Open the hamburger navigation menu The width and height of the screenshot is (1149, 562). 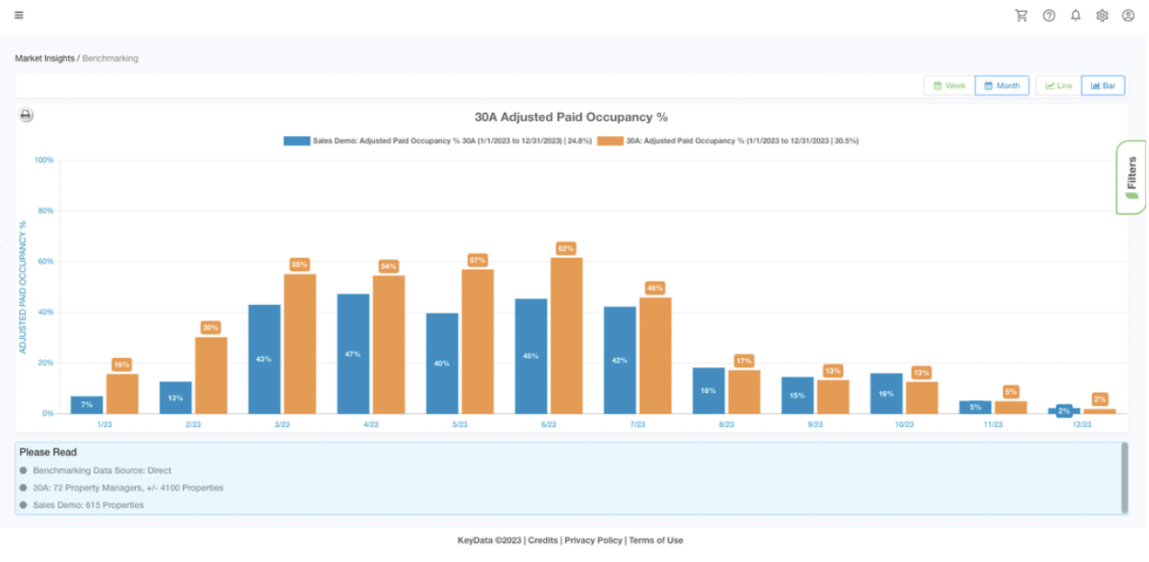tap(18, 15)
